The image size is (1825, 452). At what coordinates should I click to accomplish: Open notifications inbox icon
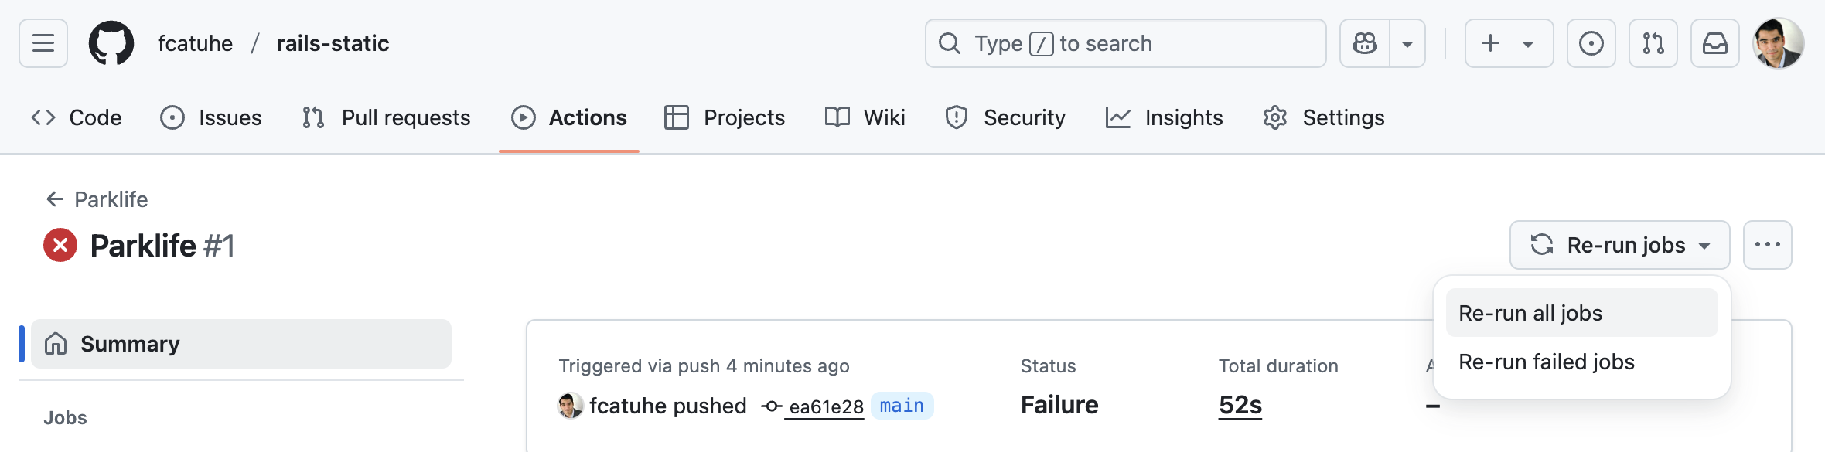[1715, 43]
